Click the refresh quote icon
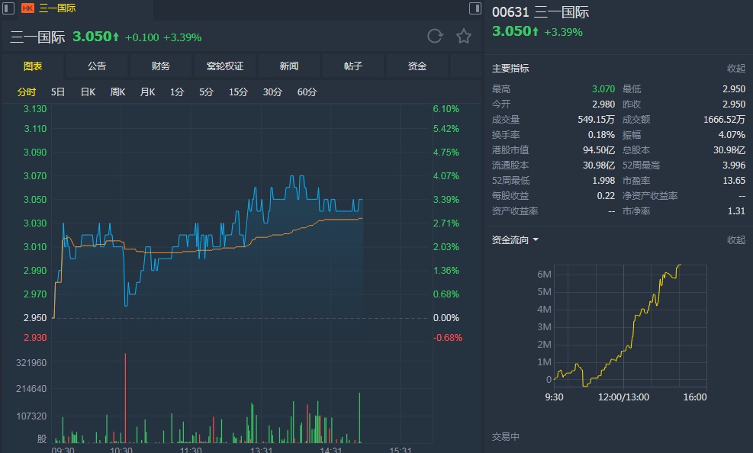The image size is (753, 453). (x=435, y=36)
